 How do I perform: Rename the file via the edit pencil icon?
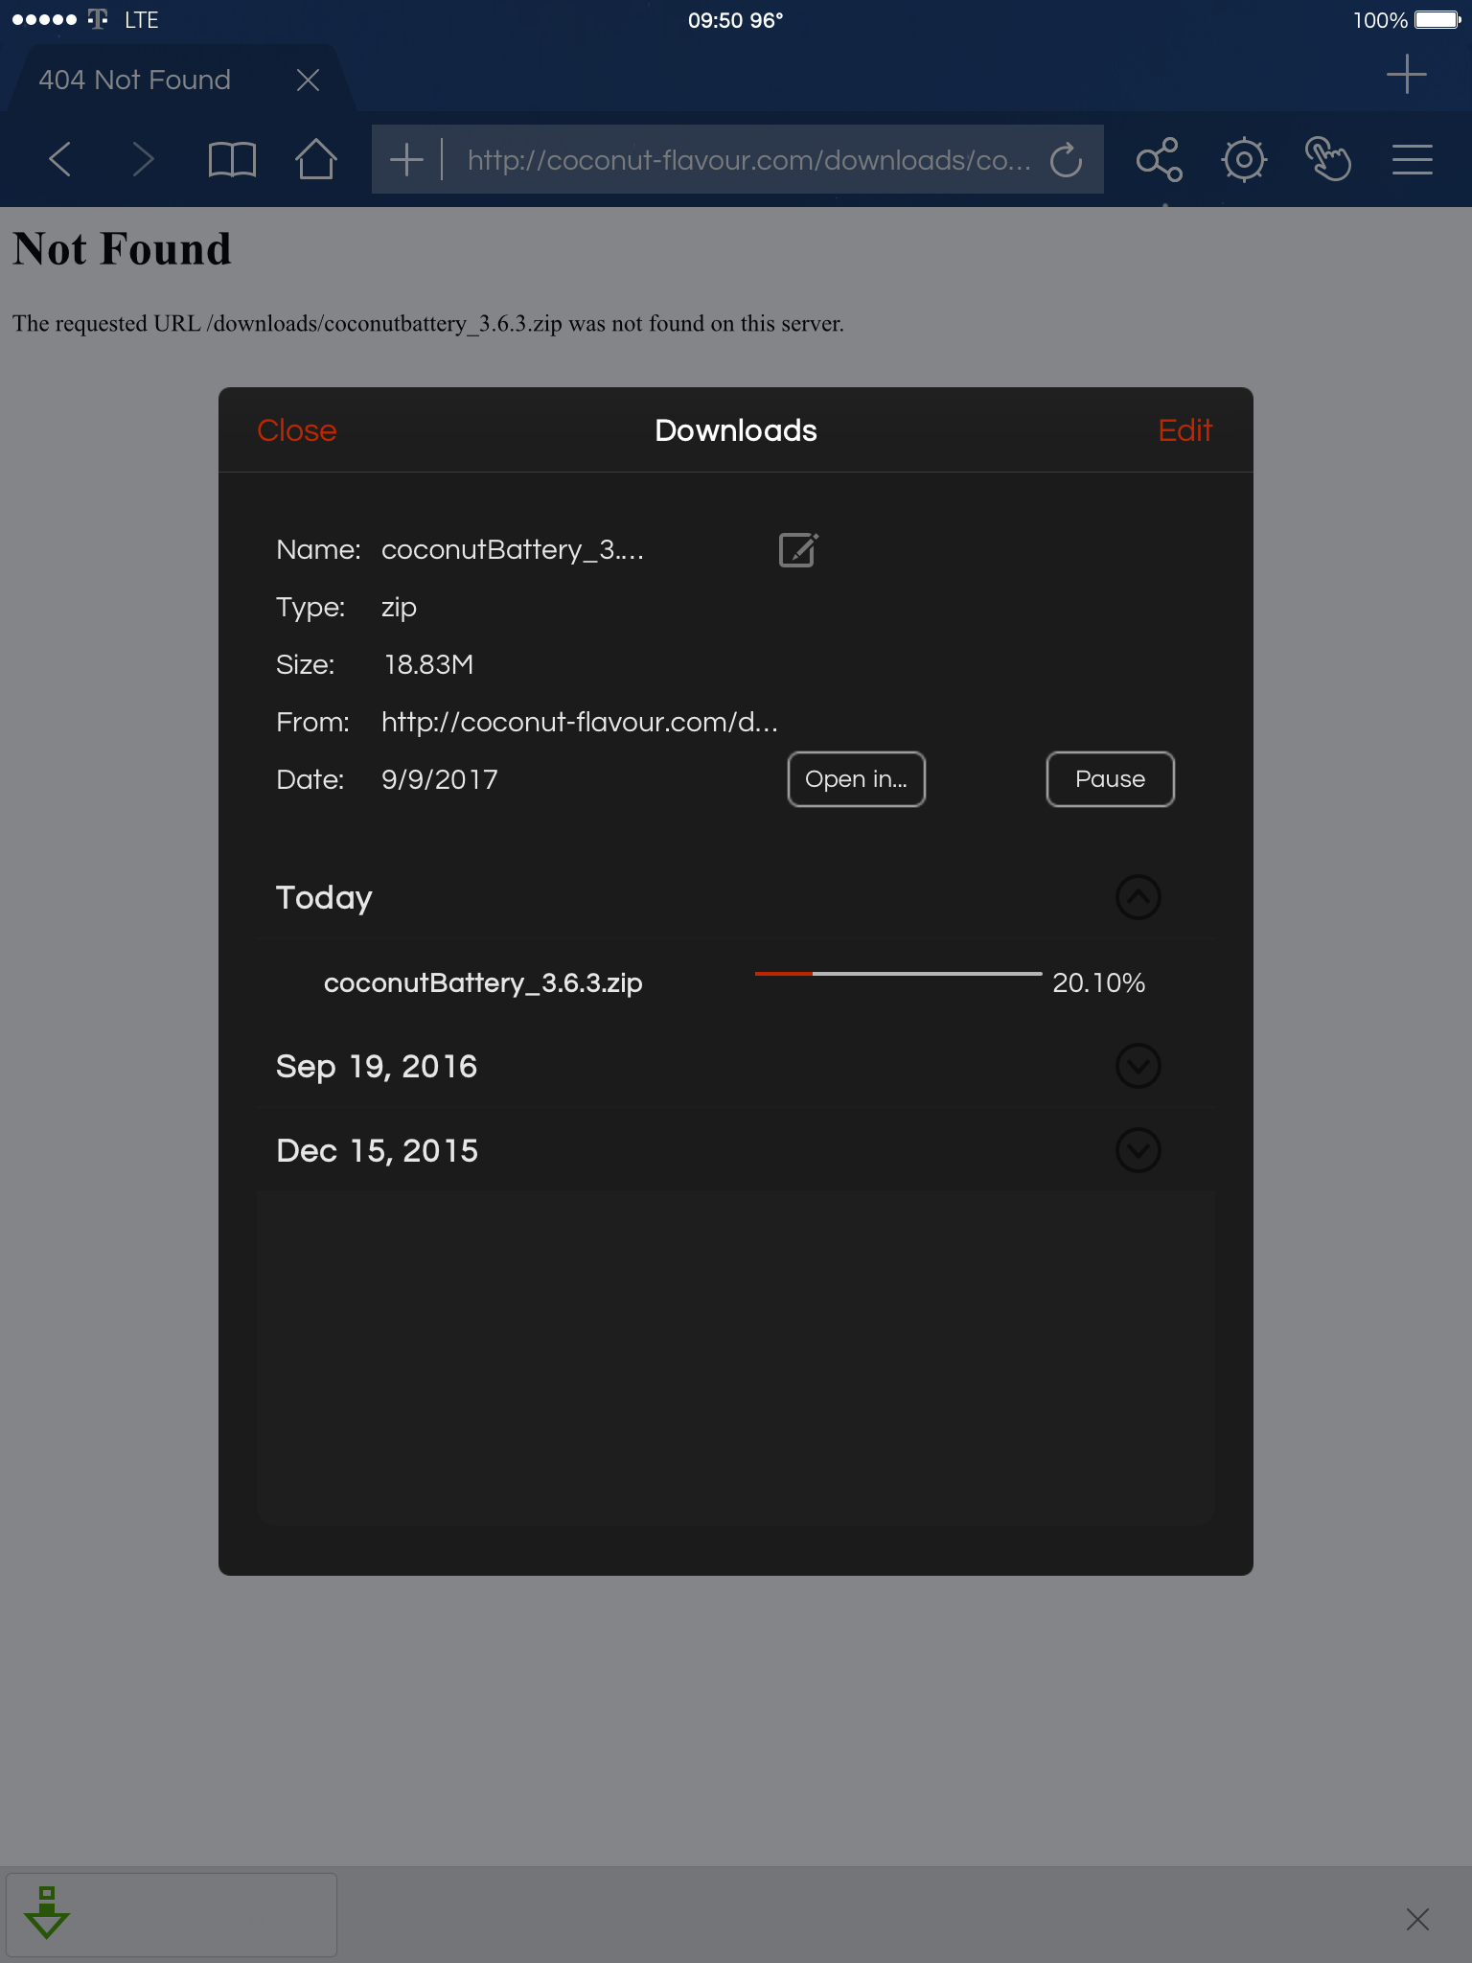[x=798, y=549]
